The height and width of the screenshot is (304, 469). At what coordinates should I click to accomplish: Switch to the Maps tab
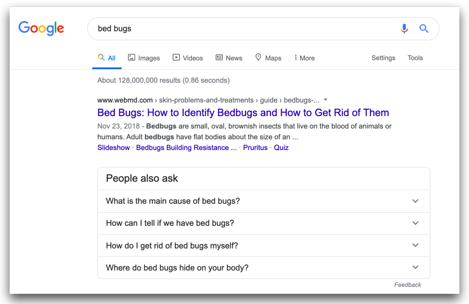tap(268, 58)
